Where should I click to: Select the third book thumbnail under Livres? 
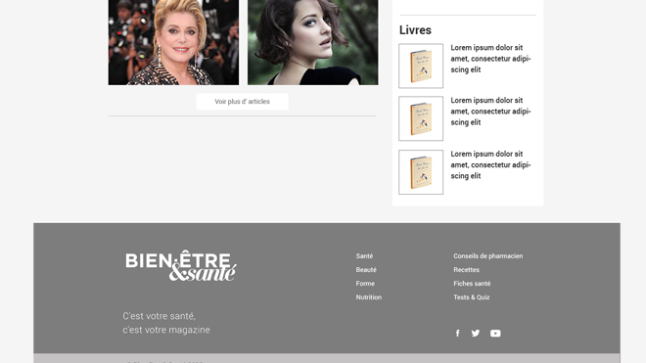click(x=421, y=172)
